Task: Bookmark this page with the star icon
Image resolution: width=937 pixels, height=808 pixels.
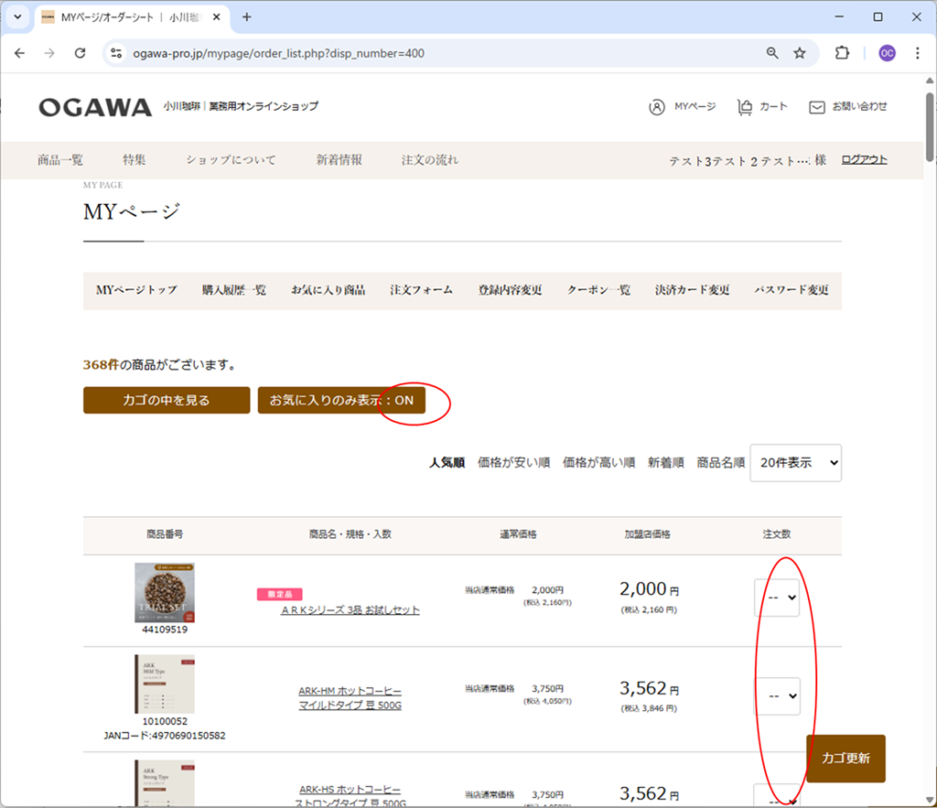Action: coord(800,53)
